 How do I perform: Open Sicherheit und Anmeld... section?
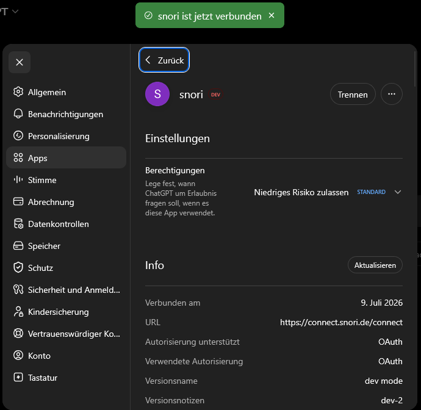[x=66, y=289]
